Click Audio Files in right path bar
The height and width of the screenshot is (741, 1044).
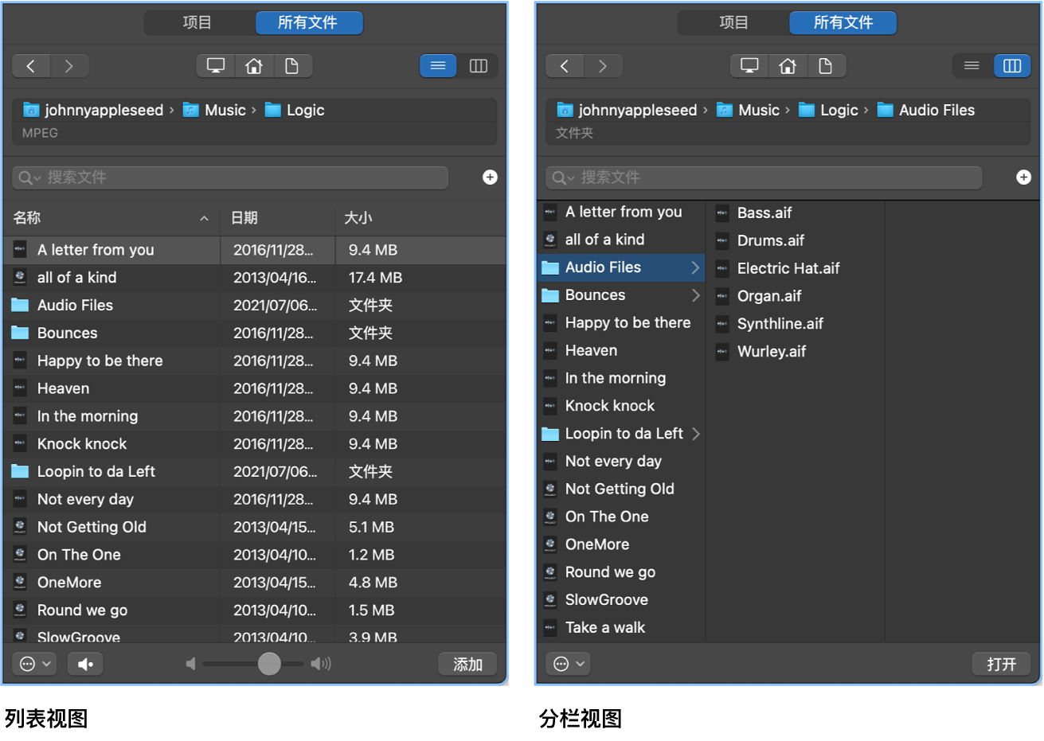(926, 110)
